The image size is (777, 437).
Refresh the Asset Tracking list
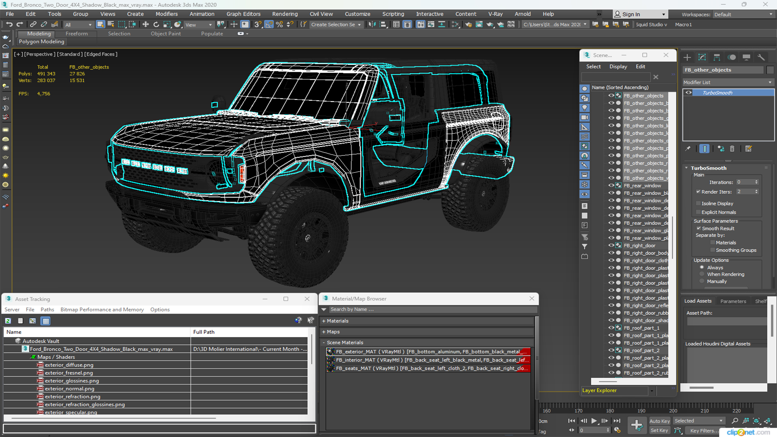coord(8,321)
